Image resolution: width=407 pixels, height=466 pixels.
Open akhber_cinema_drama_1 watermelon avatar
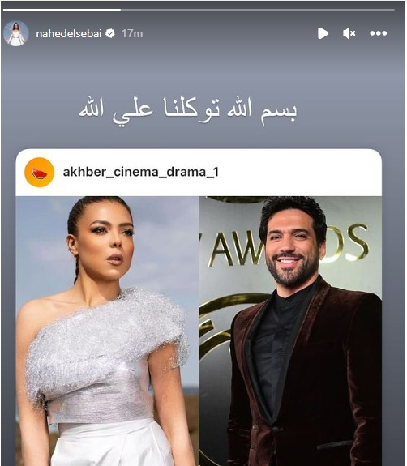39,173
